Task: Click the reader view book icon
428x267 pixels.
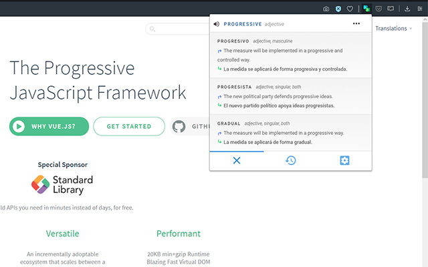Action: pyautogui.click(x=391, y=9)
